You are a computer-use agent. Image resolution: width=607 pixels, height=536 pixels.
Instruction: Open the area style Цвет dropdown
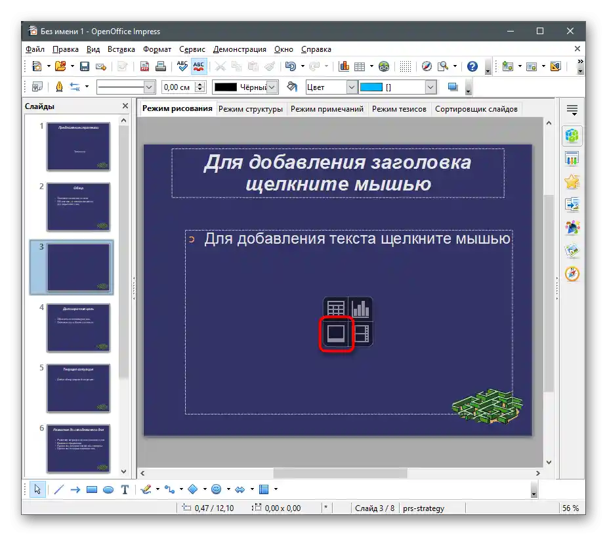click(x=352, y=87)
